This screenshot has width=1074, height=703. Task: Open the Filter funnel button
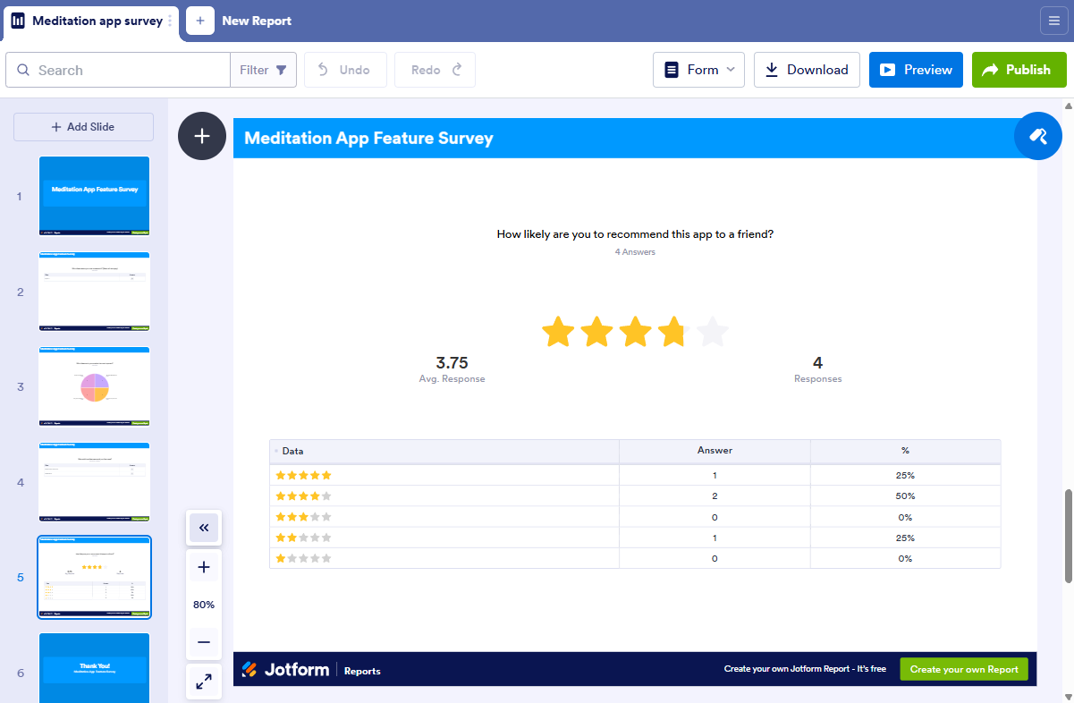point(263,70)
